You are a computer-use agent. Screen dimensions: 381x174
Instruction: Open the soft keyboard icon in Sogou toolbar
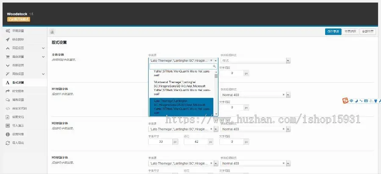[x=366, y=101]
